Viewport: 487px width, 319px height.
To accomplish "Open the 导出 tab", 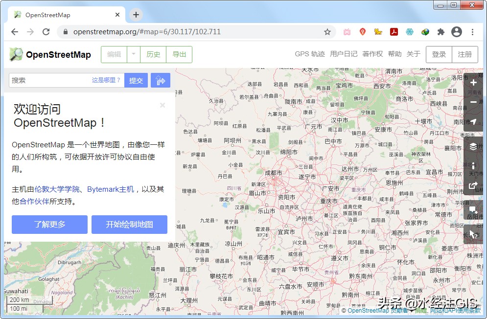I will point(179,54).
